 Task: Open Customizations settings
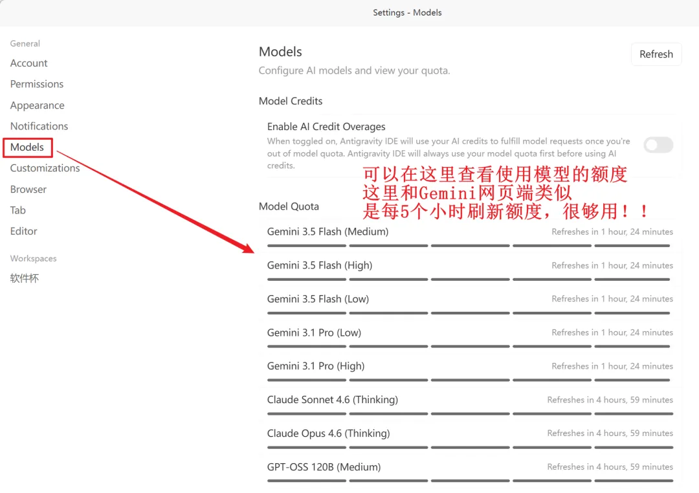click(45, 168)
